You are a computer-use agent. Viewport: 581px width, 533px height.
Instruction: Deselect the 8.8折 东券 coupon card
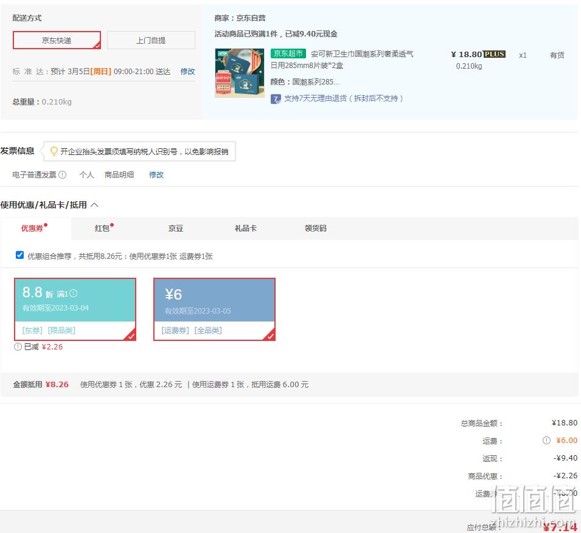coord(75,309)
